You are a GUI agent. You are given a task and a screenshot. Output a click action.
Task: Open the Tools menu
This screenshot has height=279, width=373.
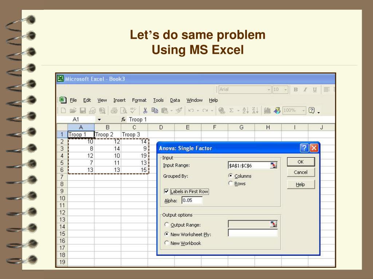[x=158, y=100]
